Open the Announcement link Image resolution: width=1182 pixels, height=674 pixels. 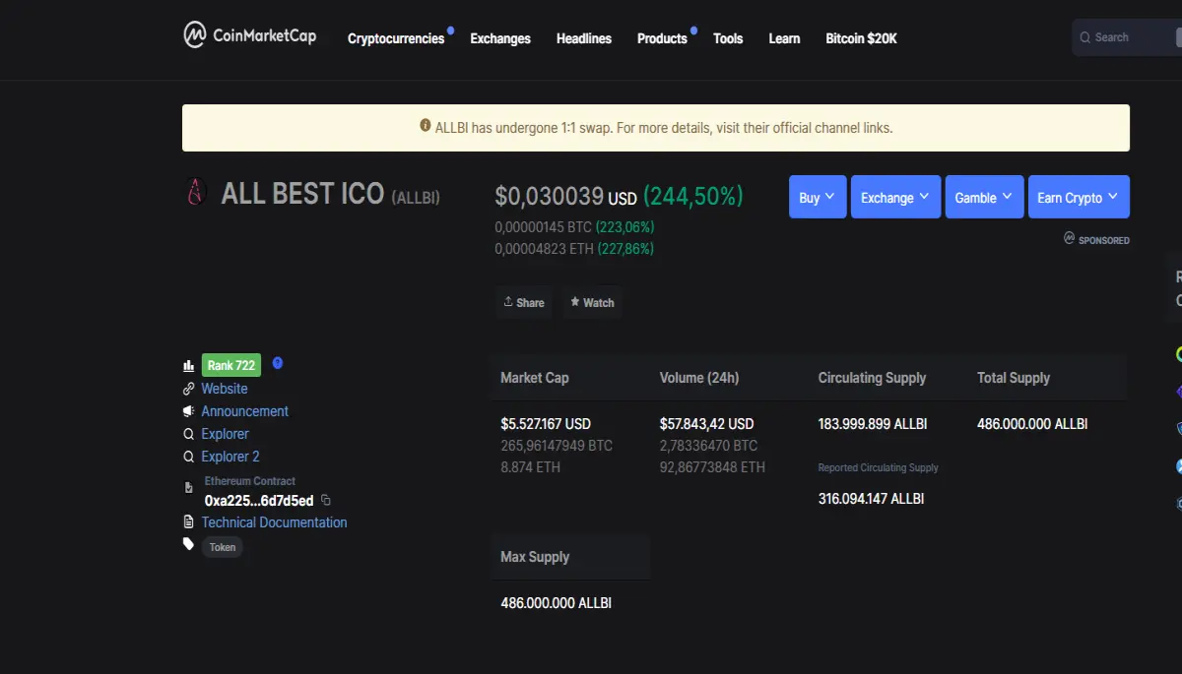pos(245,411)
